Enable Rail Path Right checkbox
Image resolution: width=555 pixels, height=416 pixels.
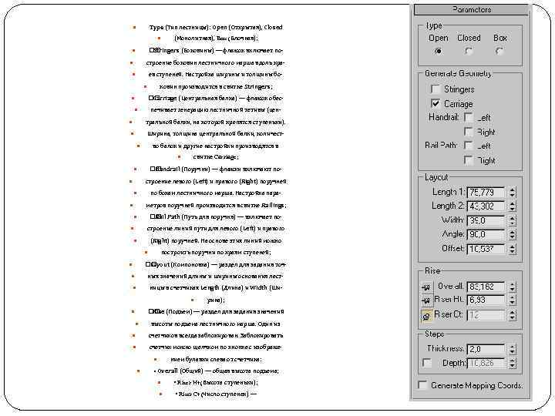(x=469, y=160)
